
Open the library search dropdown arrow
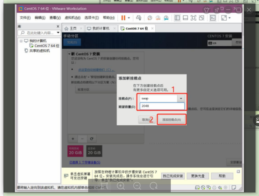pos(58,33)
